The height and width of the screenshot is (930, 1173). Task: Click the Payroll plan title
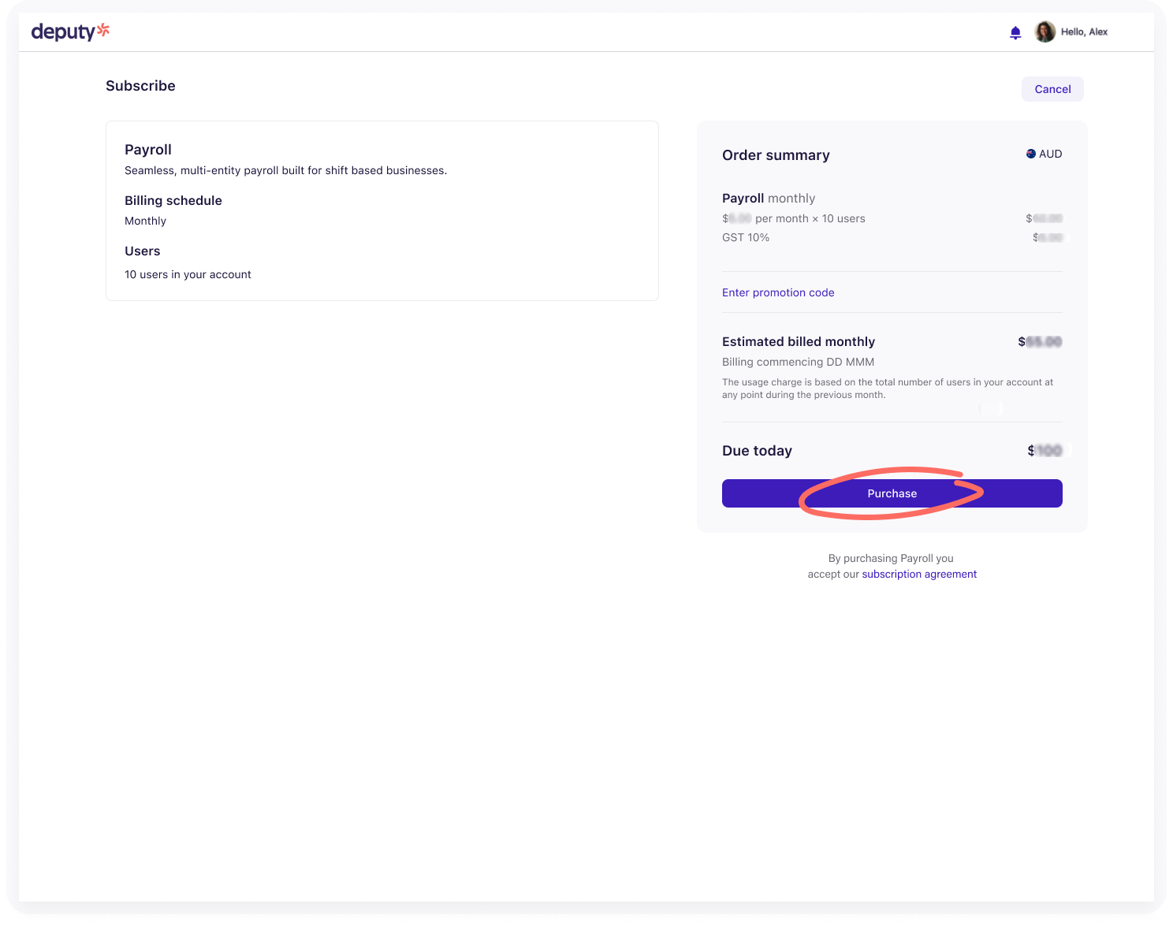click(148, 150)
